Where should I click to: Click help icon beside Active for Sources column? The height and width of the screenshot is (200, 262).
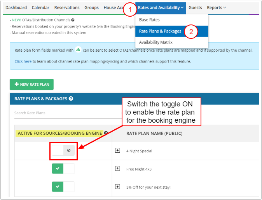106,133
